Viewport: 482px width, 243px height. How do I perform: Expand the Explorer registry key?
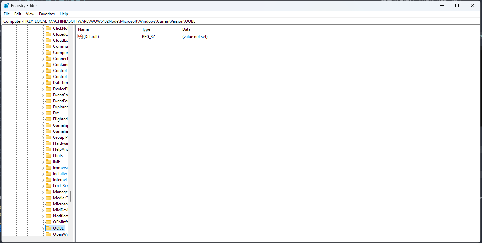coord(42,107)
